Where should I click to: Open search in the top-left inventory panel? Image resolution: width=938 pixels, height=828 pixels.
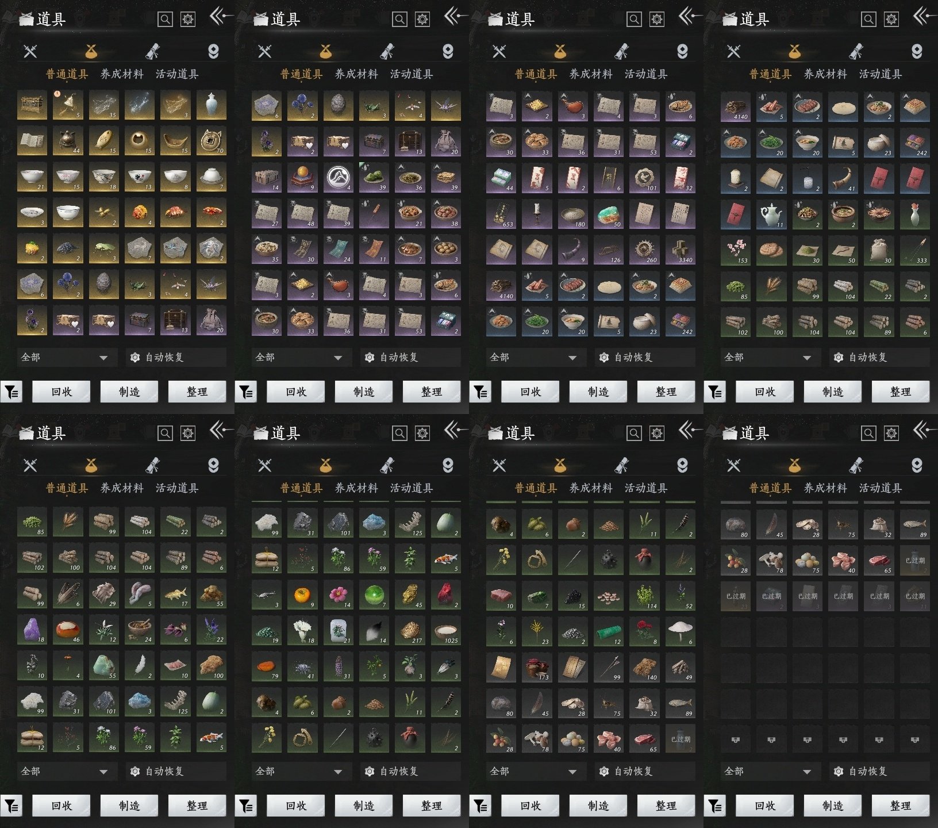(165, 20)
